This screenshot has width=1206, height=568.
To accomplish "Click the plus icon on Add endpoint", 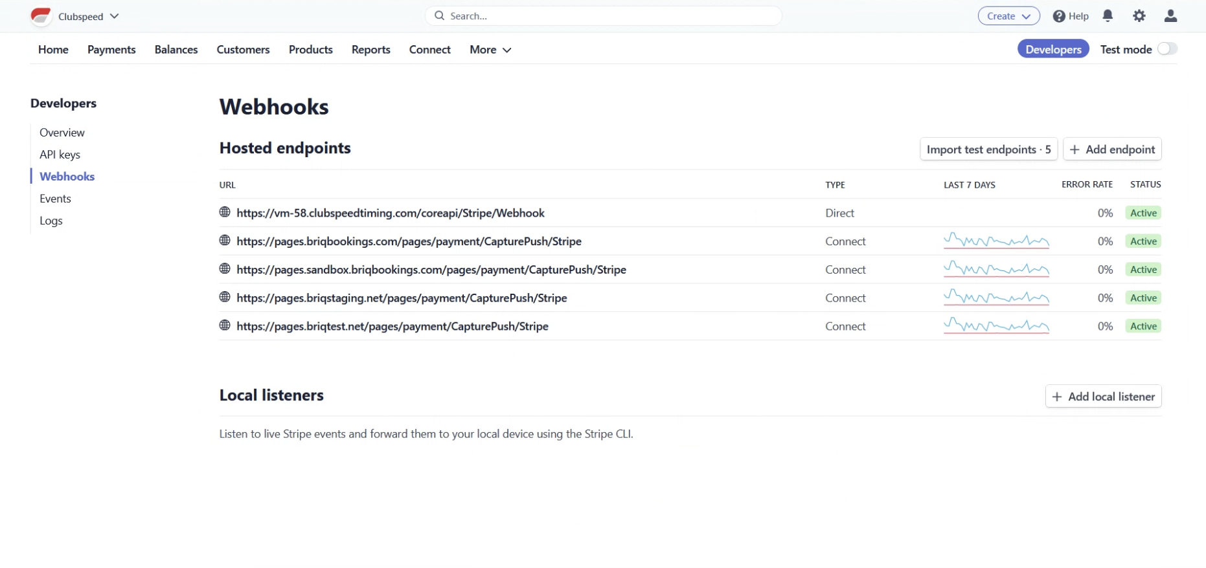I will (1075, 149).
